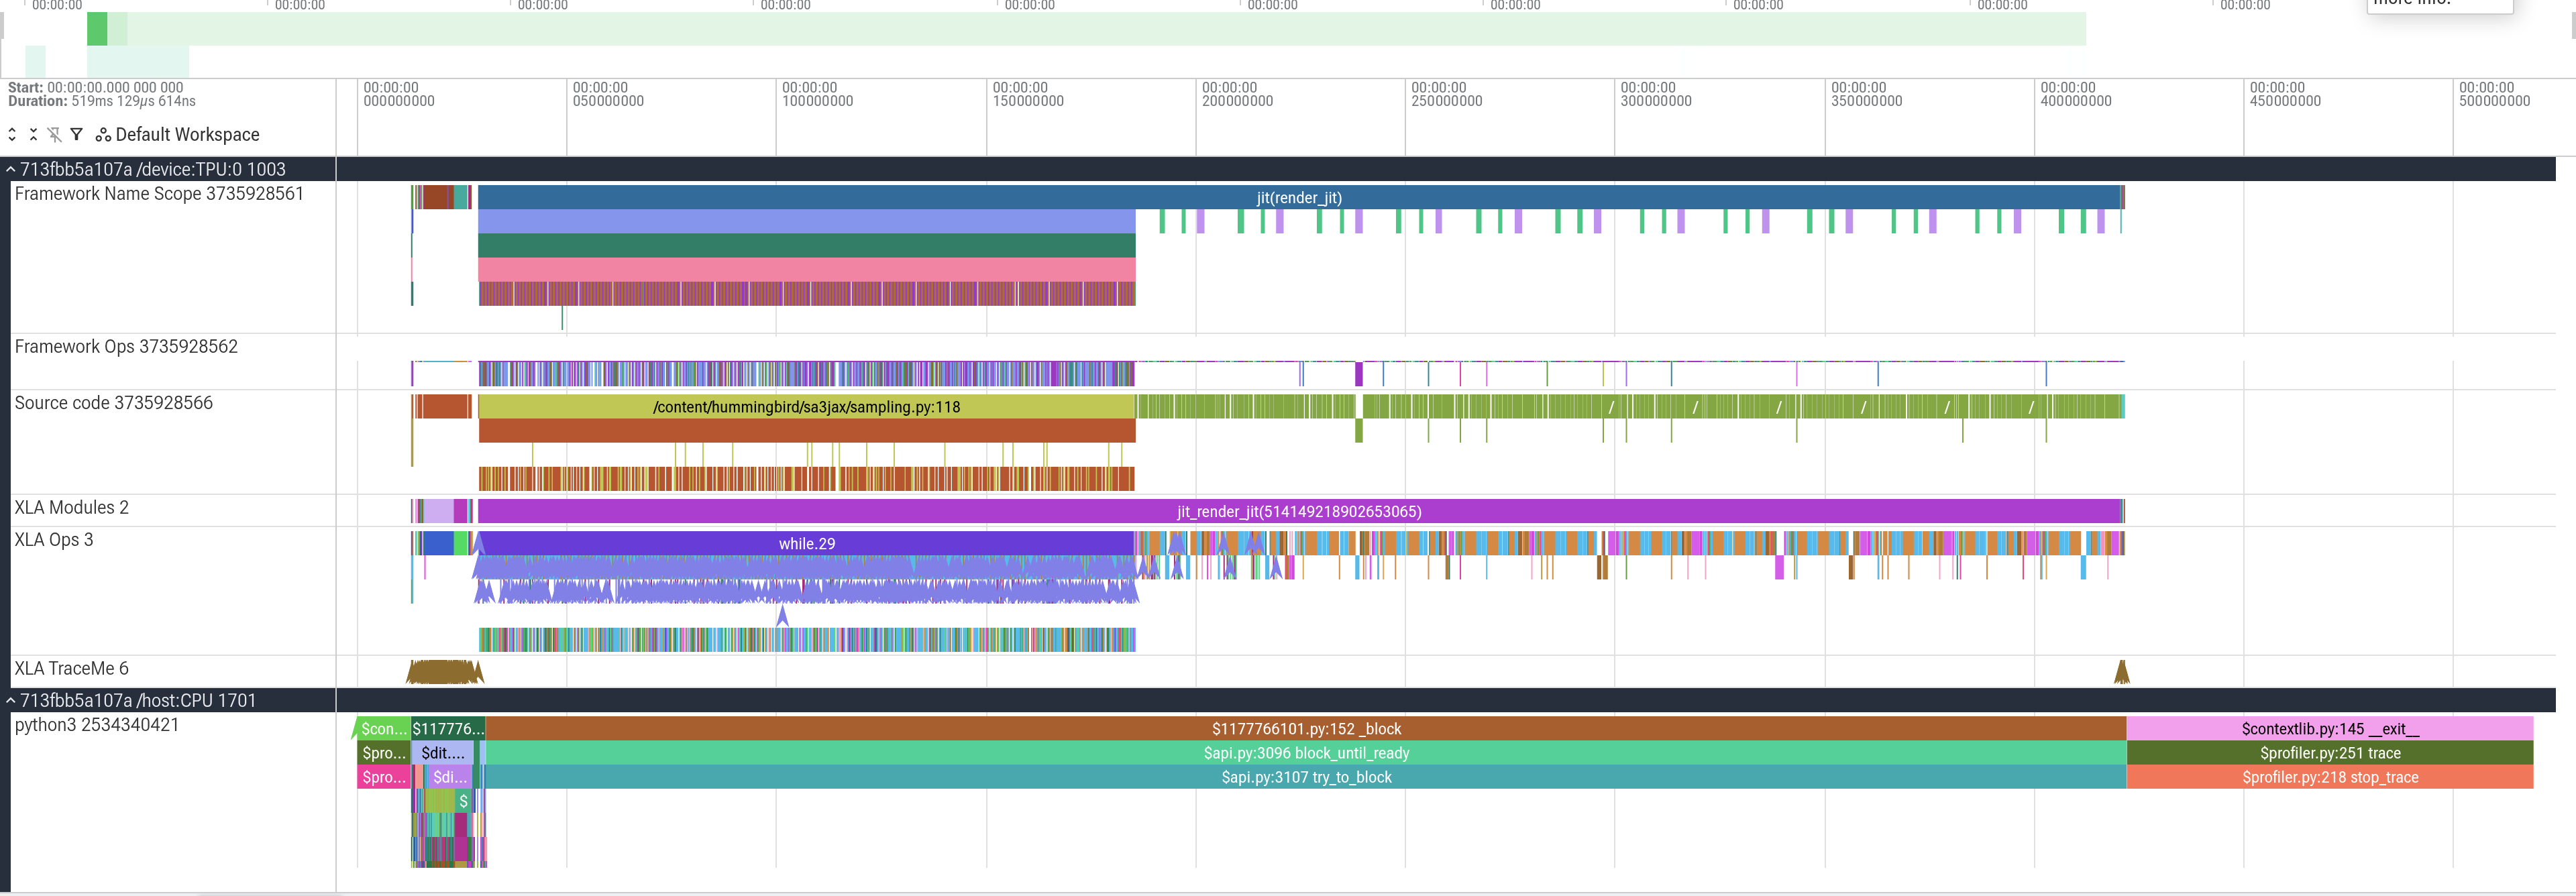This screenshot has height=896, width=2576.
Task: Select the $api.py:3107 try_to_block slice
Action: 1306,777
